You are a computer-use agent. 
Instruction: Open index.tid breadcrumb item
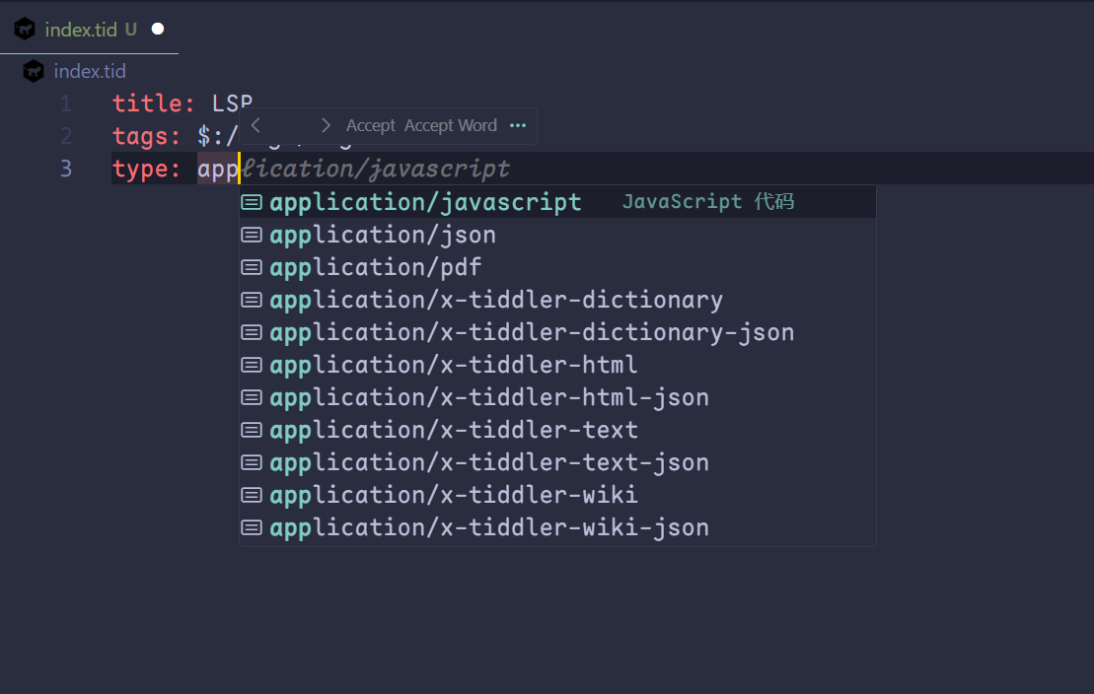tap(90, 71)
